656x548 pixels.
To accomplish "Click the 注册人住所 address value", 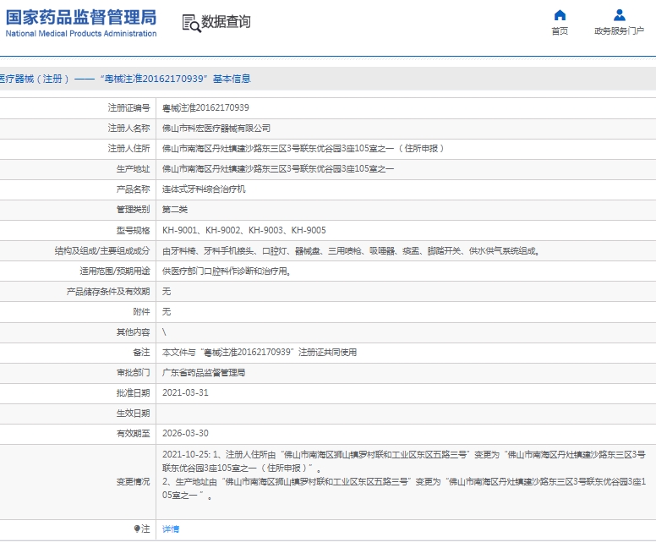I will [303, 149].
